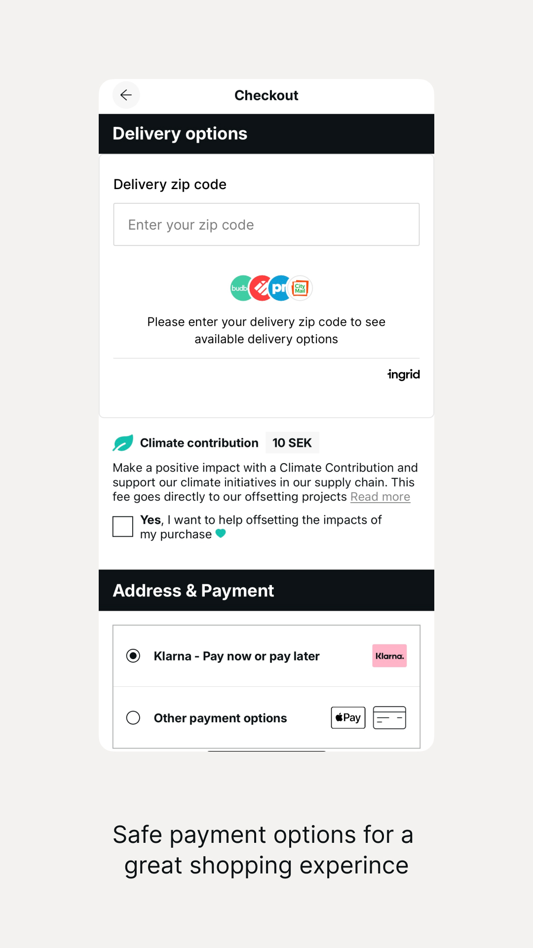The image size is (533, 948).
Task: Click the green leaf climate icon
Action: pyautogui.click(x=123, y=443)
